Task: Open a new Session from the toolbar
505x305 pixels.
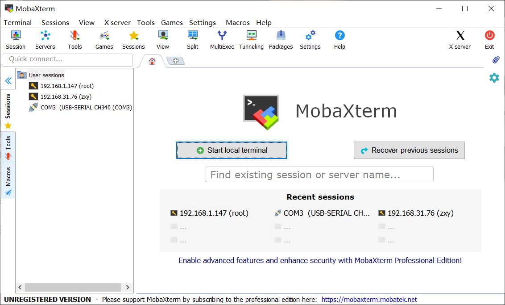Action: point(16,39)
